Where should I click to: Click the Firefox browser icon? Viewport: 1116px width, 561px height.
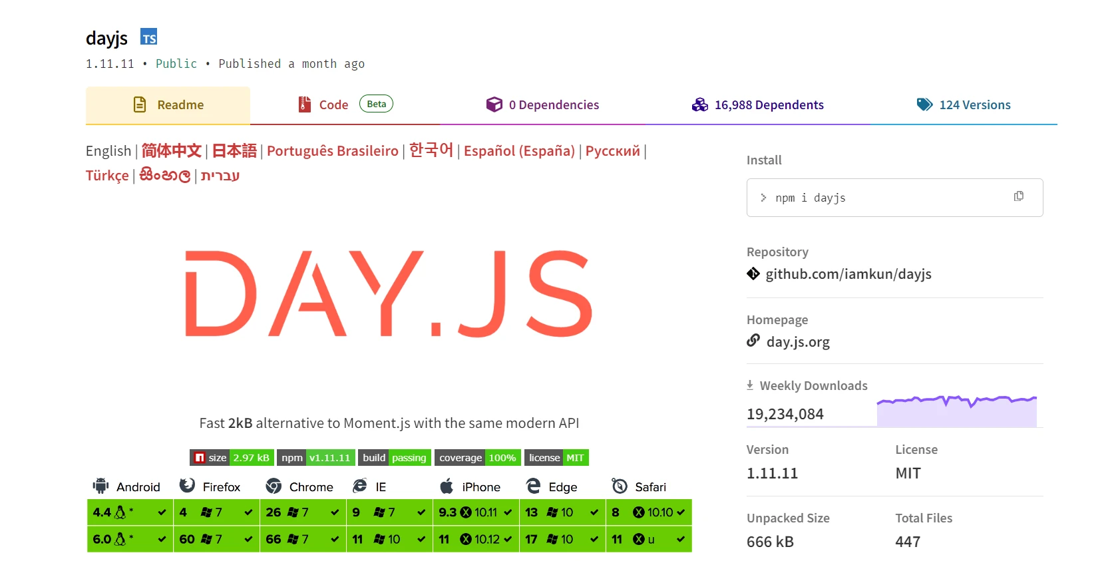click(187, 486)
